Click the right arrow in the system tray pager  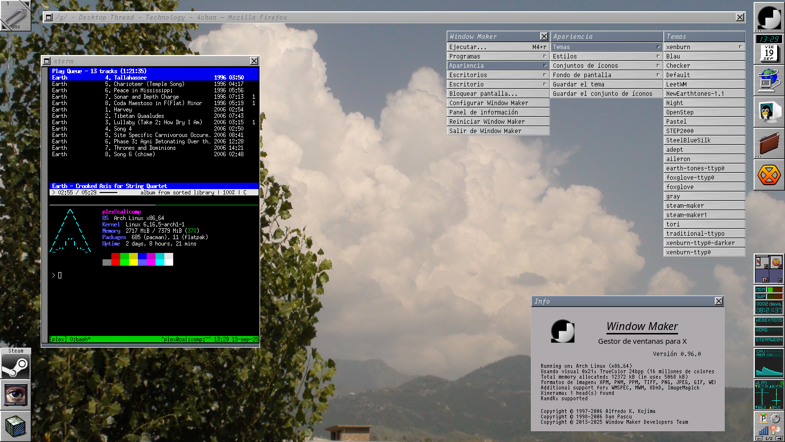click(x=779, y=439)
